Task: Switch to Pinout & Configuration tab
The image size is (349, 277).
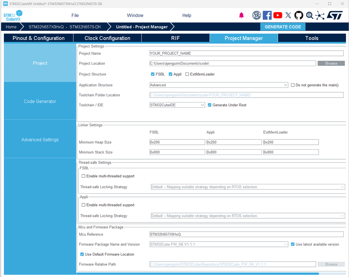Action: tap(38, 38)
